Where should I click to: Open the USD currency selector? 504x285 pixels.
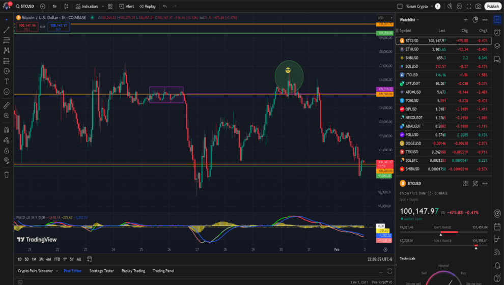(385, 18)
